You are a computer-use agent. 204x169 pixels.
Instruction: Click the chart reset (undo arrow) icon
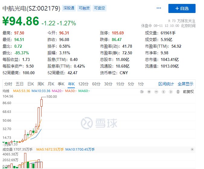(x=142, y=92)
